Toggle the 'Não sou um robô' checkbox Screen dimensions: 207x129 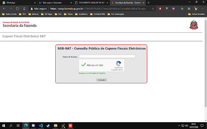pyautogui.click(x=83, y=65)
